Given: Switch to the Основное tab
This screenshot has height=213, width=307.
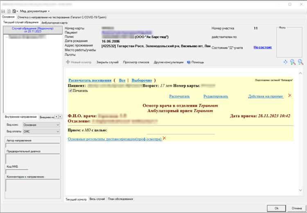Looking at the screenshot, I should [8, 17].
